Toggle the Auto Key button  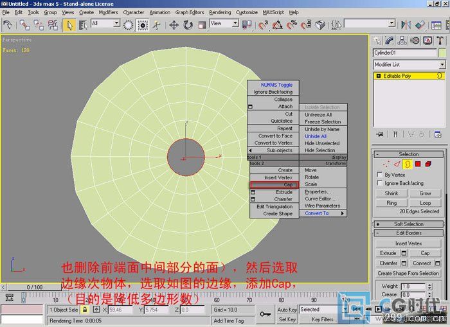[287, 310]
